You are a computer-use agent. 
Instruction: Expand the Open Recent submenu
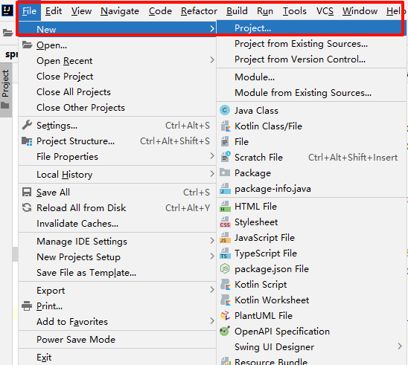pyautogui.click(x=212, y=60)
